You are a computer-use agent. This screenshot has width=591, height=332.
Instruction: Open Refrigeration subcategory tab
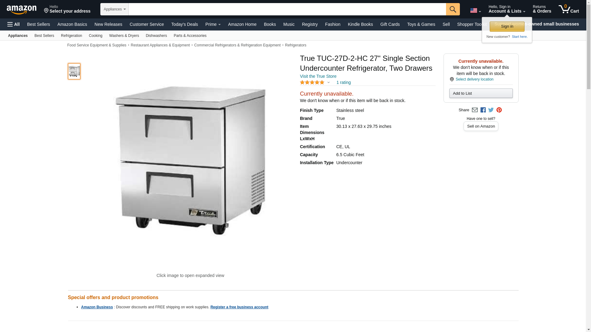(x=71, y=36)
